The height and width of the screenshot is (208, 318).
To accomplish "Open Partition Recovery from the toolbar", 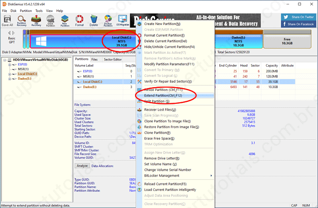I will (x=22, y=21).
